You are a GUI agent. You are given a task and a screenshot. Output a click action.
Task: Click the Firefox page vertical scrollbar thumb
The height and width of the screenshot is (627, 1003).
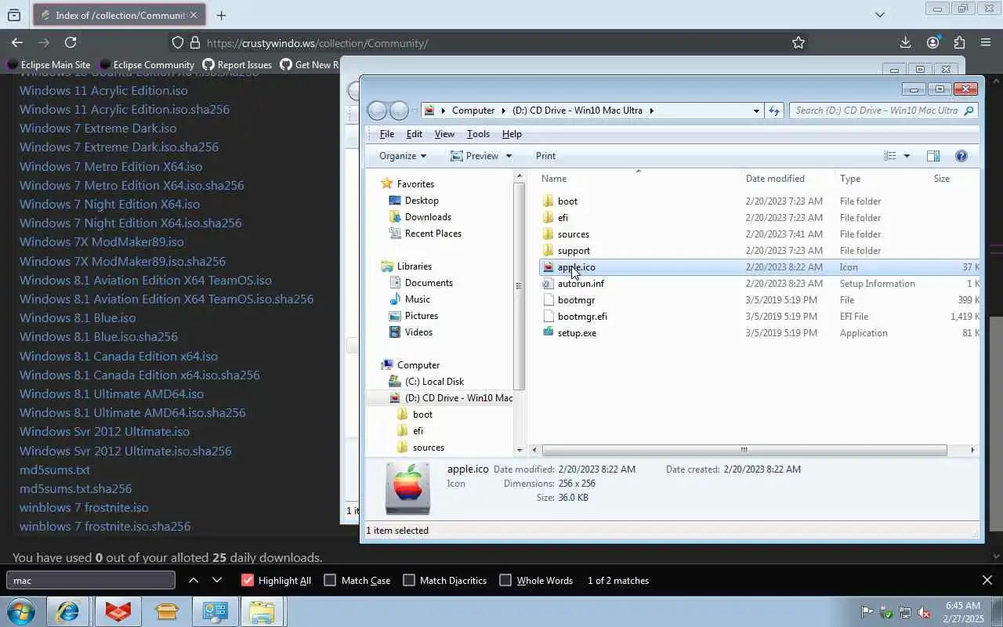(997, 423)
